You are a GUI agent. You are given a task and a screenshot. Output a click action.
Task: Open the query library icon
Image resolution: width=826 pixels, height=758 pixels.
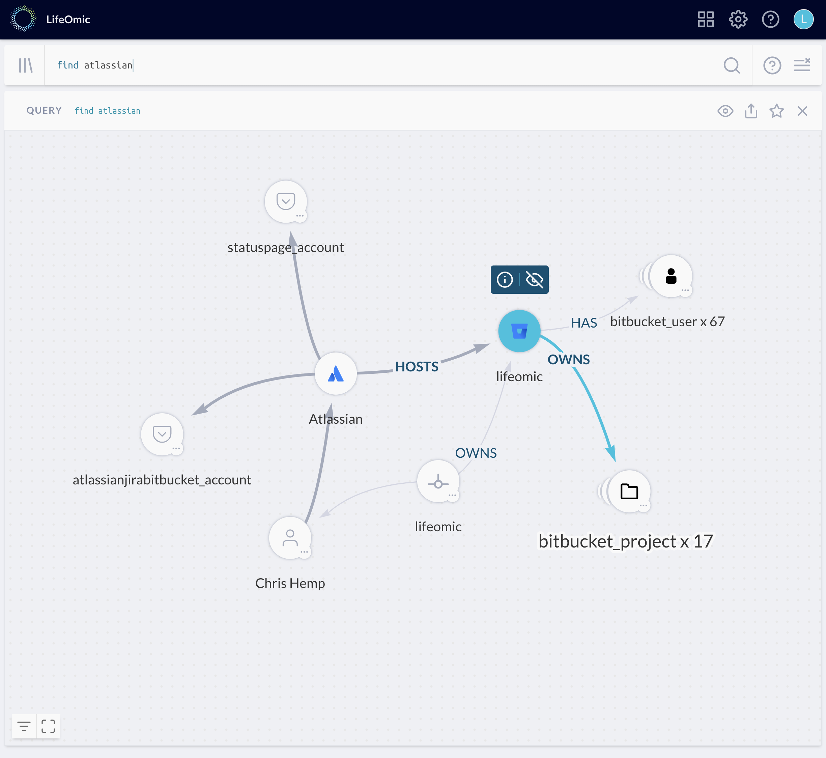tap(25, 65)
